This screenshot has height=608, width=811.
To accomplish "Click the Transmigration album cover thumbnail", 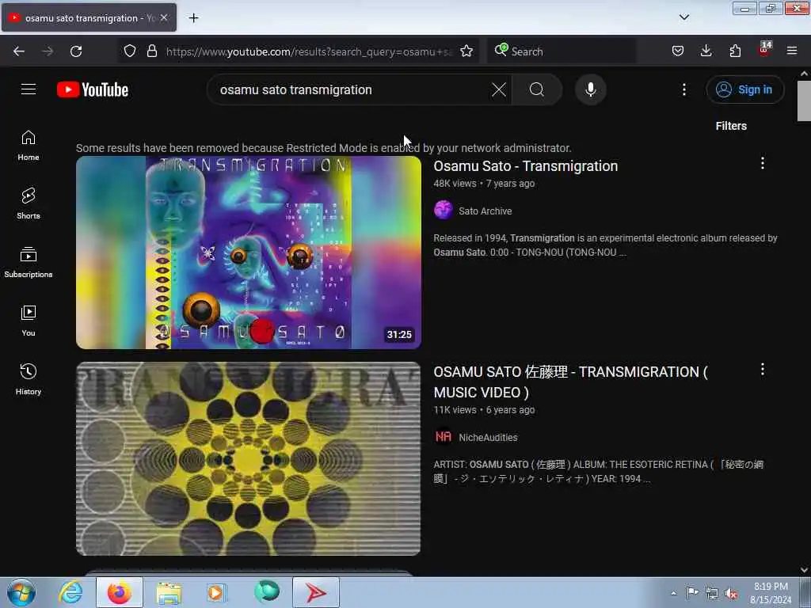I will pos(248,253).
